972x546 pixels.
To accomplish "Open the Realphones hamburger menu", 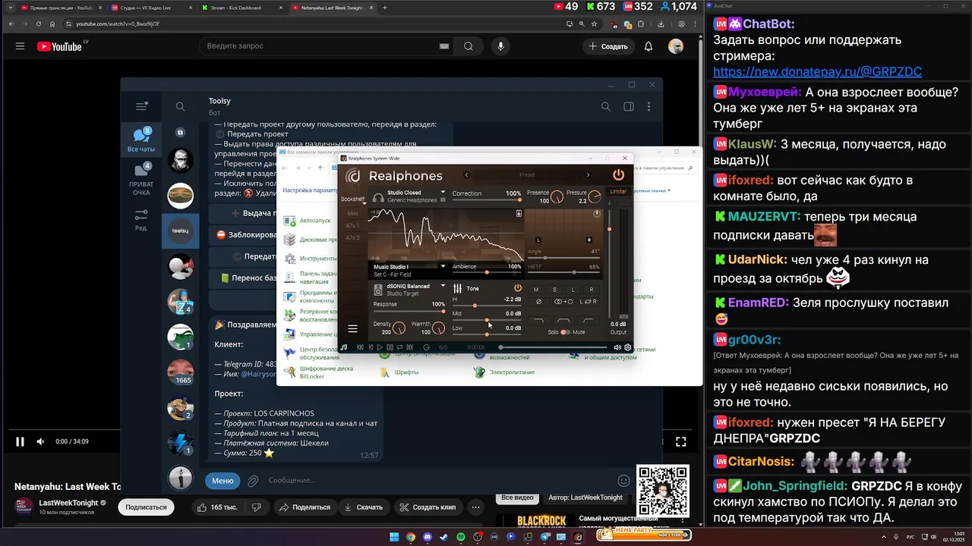I will click(x=353, y=328).
